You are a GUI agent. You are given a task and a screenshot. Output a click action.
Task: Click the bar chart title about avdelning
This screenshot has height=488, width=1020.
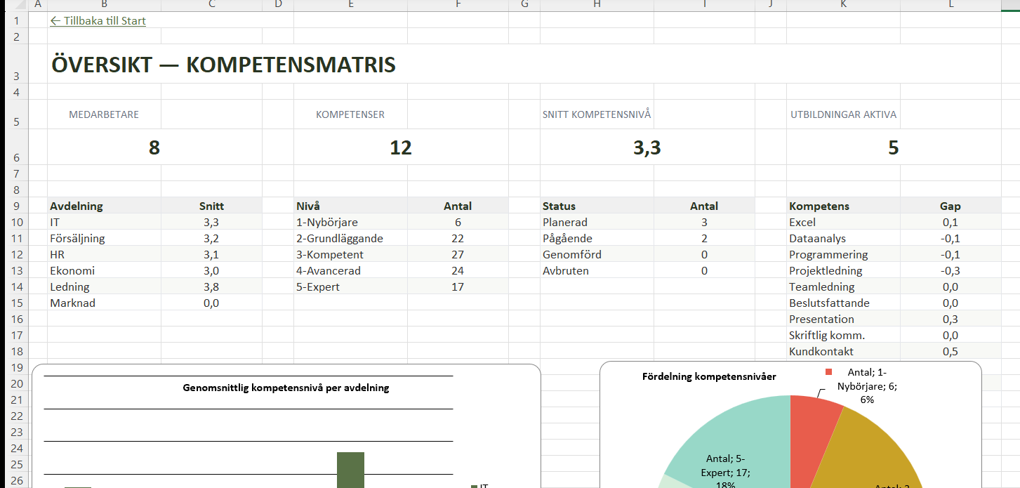(286, 388)
